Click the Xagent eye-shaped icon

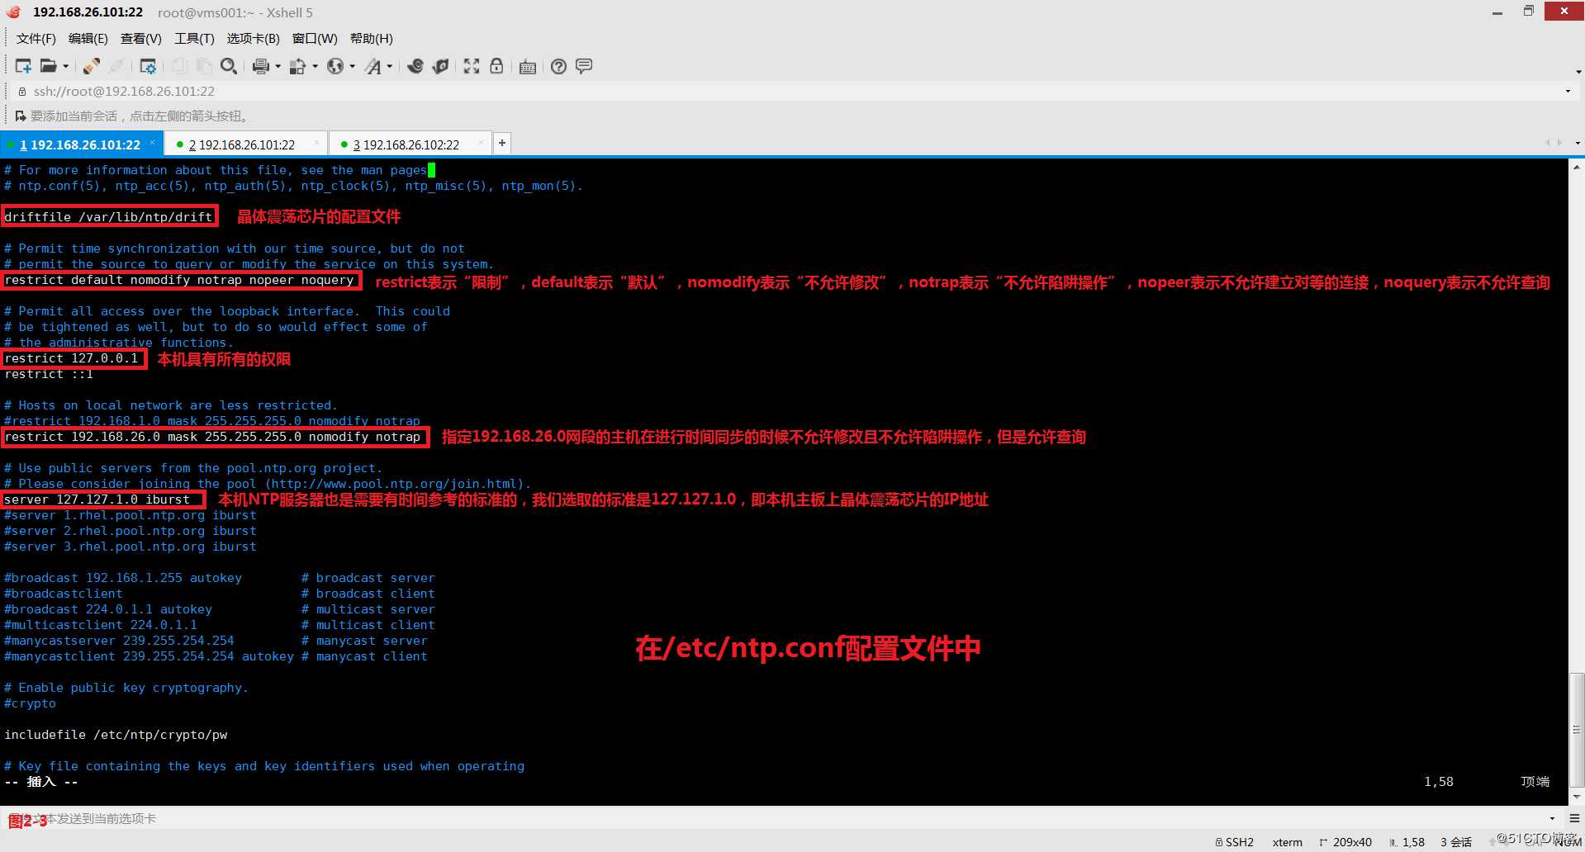(440, 66)
